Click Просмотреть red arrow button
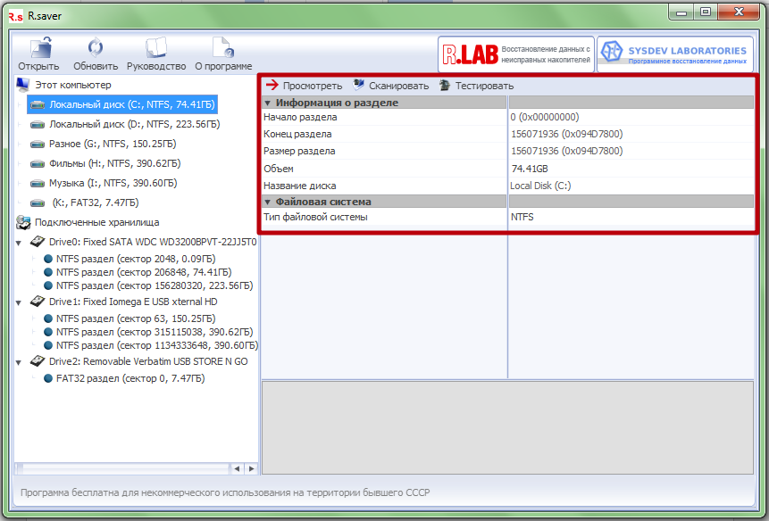 (304, 86)
